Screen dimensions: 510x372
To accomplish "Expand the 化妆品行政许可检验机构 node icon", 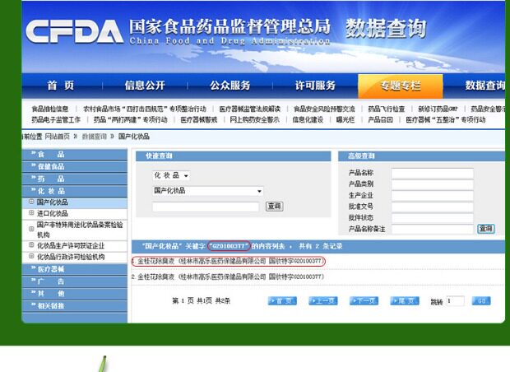I will point(31,257).
